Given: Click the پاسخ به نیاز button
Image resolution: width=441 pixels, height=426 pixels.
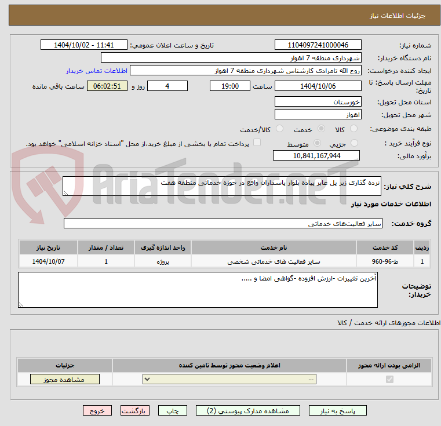Looking at the screenshot, I should (x=337, y=410).
